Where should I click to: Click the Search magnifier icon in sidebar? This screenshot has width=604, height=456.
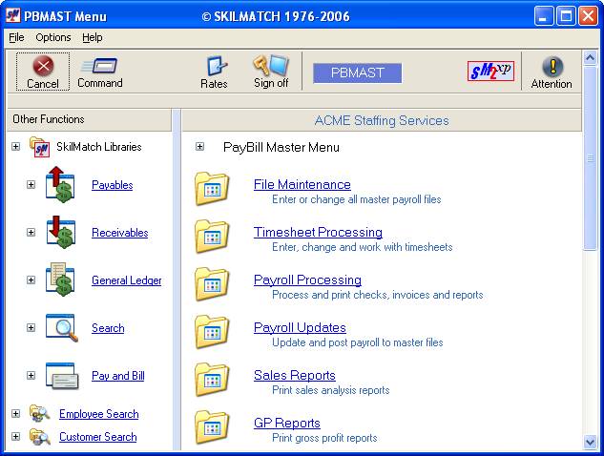60,328
